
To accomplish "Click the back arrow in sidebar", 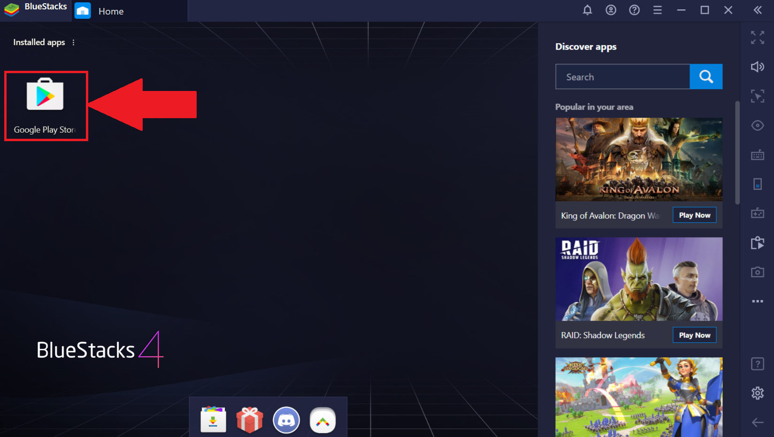I will coord(758,422).
